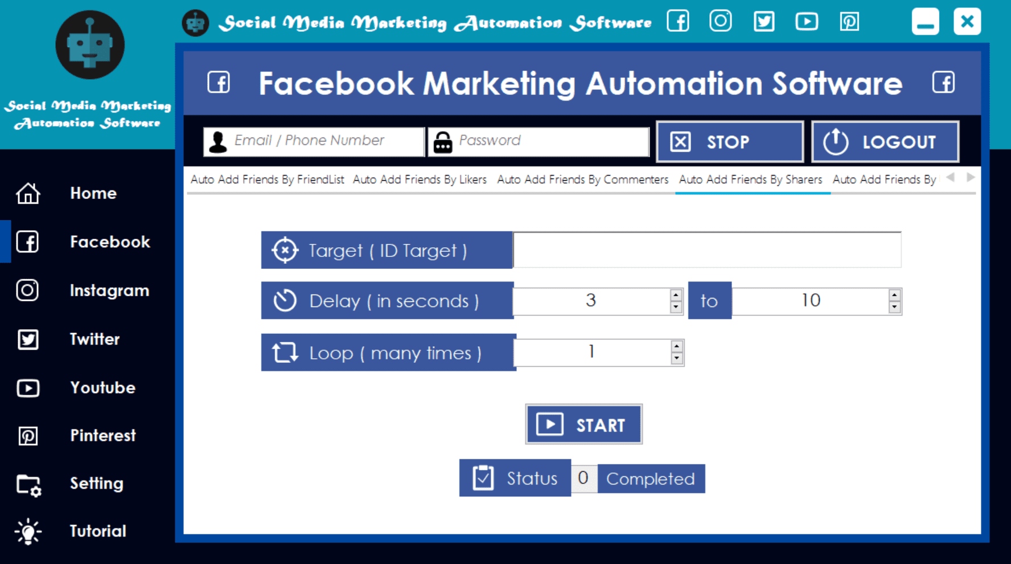Select the Instagram sidebar label

[x=109, y=291]
